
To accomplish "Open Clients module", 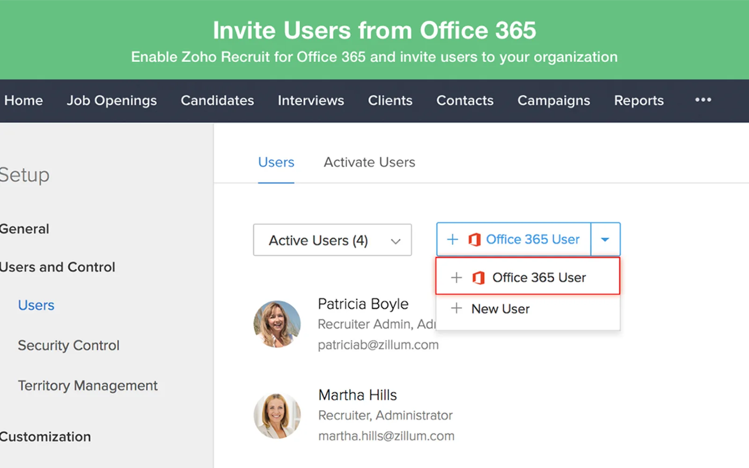I will pos(390,100).
